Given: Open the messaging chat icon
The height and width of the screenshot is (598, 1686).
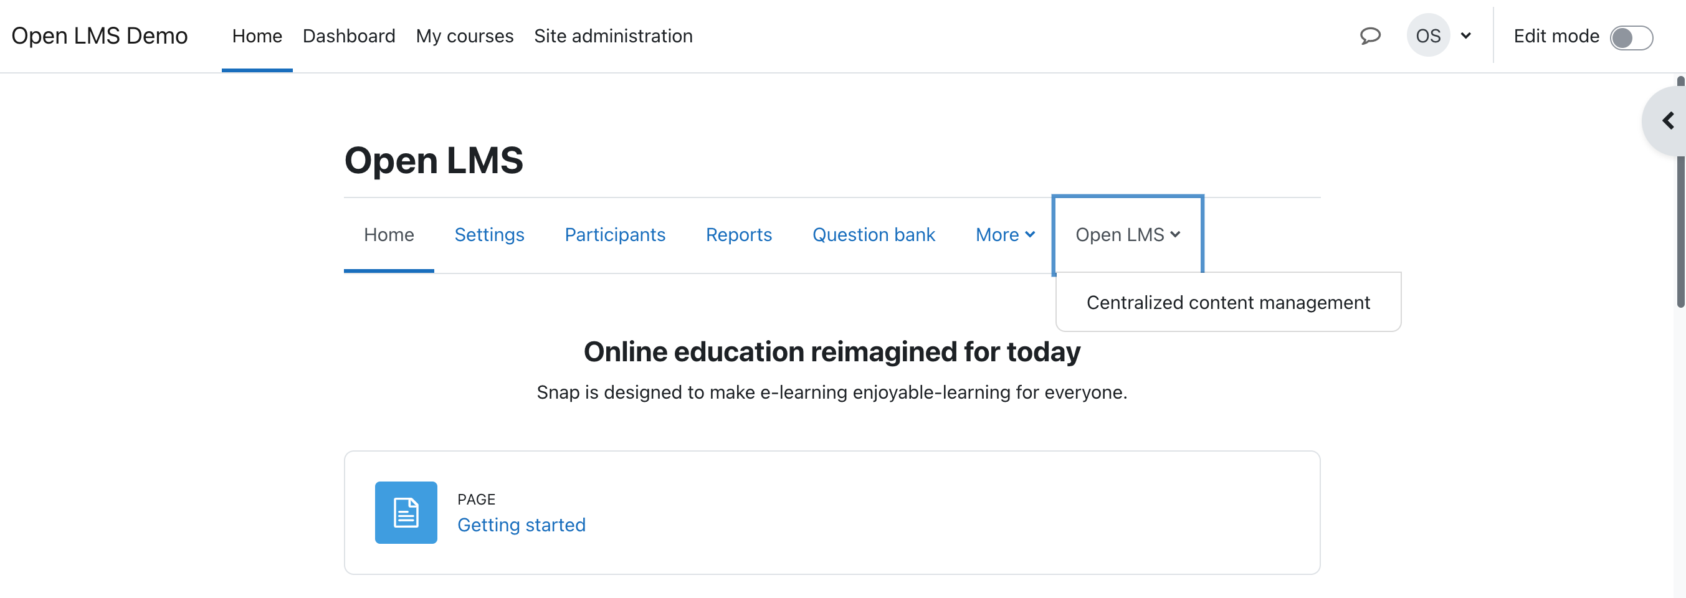Looking at the screenshot, I should coord(1370,36).
